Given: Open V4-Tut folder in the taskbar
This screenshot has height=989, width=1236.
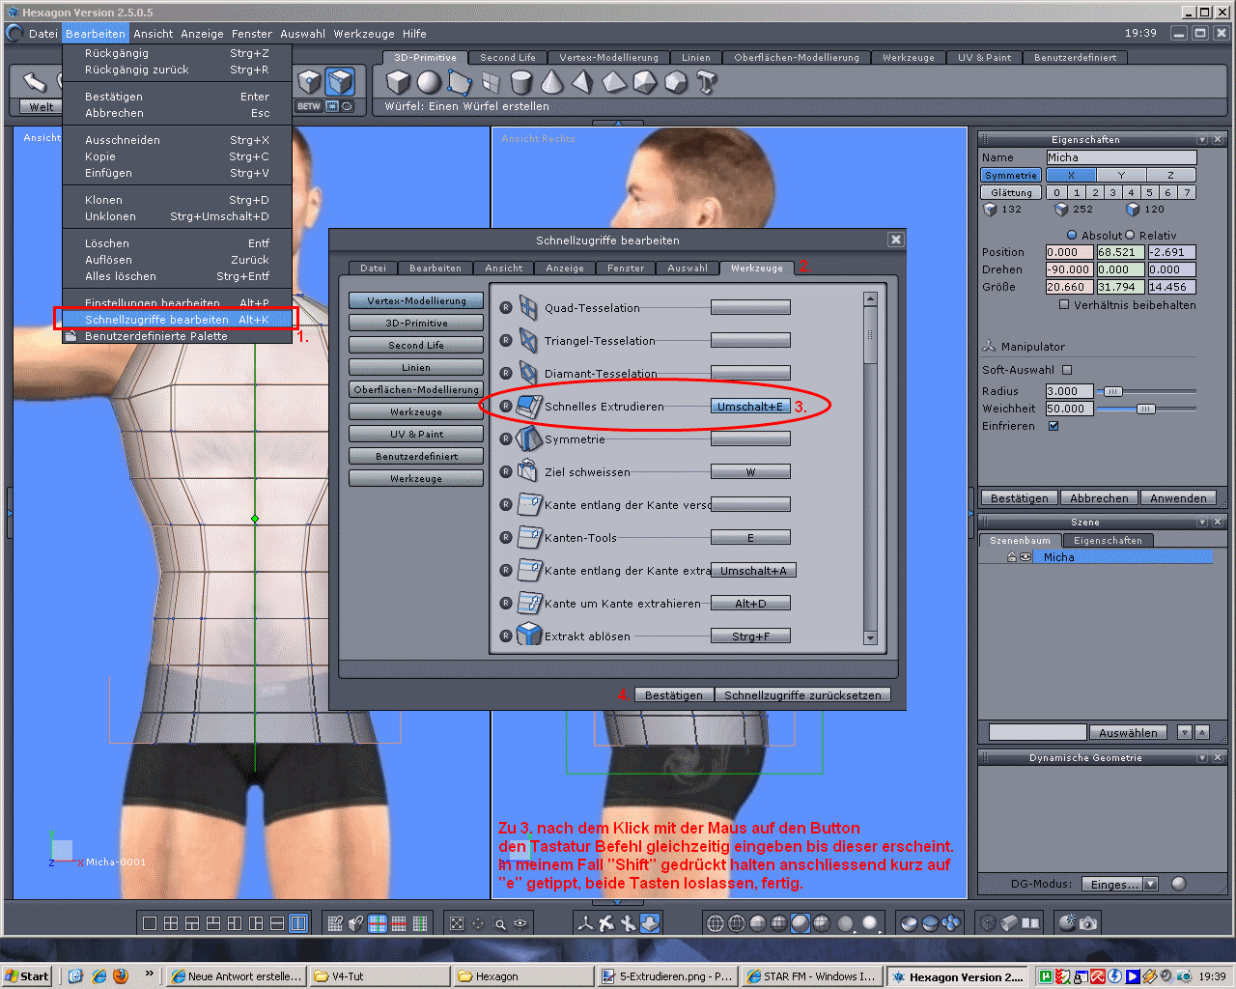Looking at the screenshot, I should coord(379,976).
